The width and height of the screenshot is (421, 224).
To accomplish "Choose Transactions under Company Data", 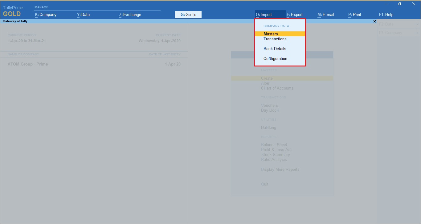I will 275,39.
